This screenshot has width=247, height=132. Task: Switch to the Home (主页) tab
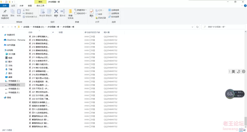coord(13,6)
